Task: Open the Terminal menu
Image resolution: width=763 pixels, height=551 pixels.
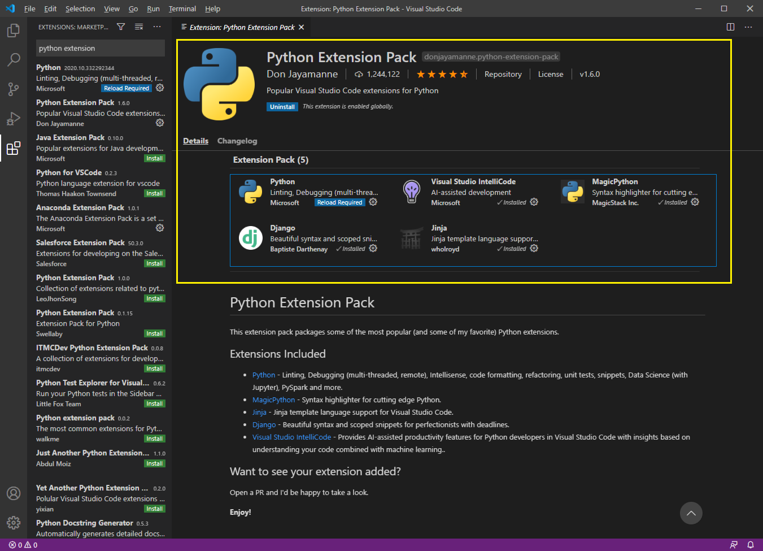Action: [x=182, y=8]
